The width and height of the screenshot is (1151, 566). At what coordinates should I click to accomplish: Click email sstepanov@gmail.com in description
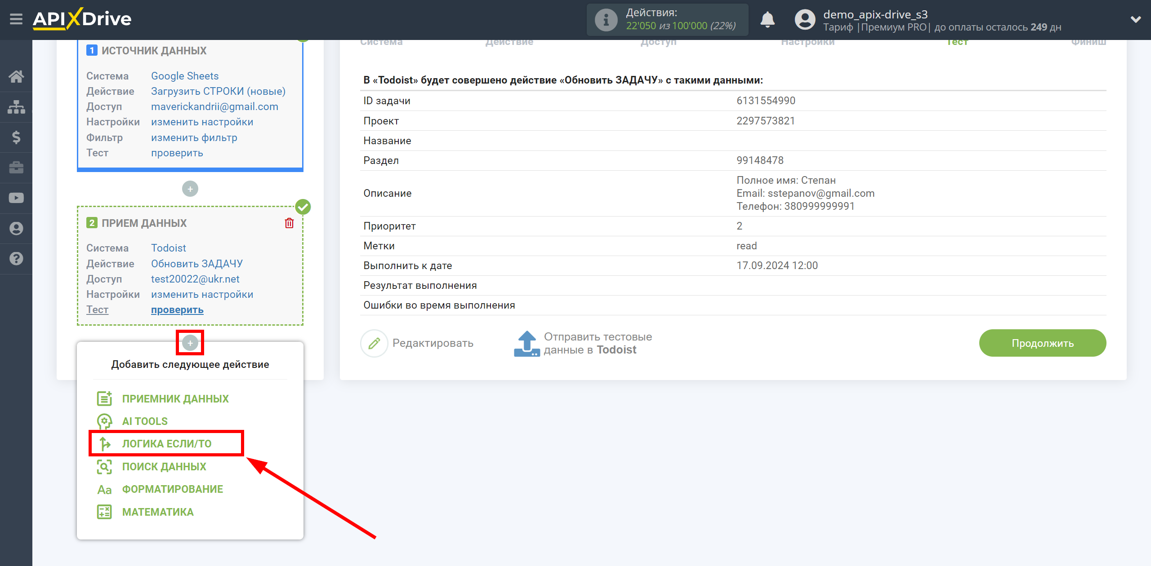click(x=821, y=193)
